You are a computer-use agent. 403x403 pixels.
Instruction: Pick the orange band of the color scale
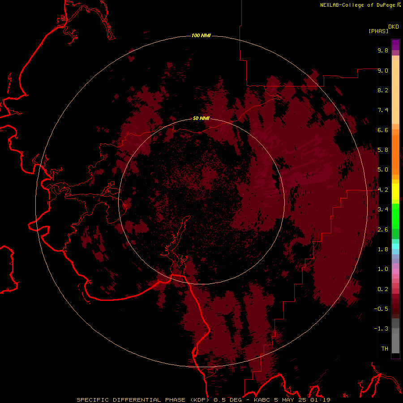click(x=395, y=154)
